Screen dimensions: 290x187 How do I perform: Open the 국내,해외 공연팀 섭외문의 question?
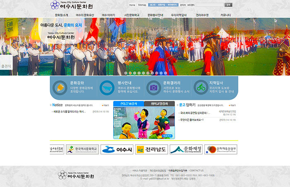195,113
